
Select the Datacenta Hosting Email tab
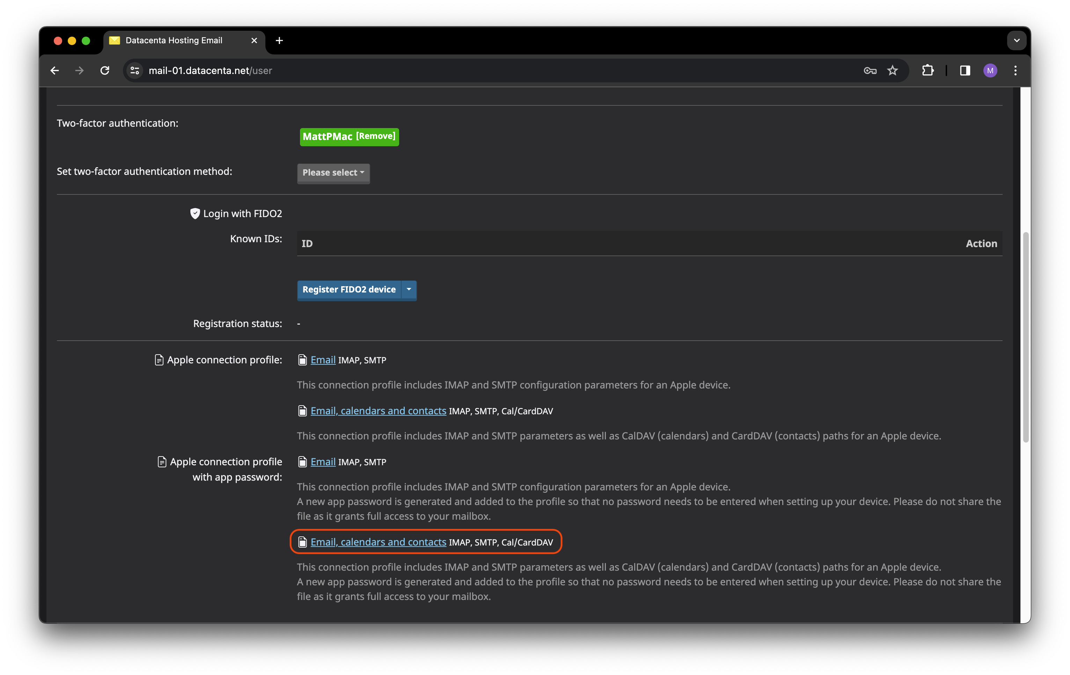(184, 41)
